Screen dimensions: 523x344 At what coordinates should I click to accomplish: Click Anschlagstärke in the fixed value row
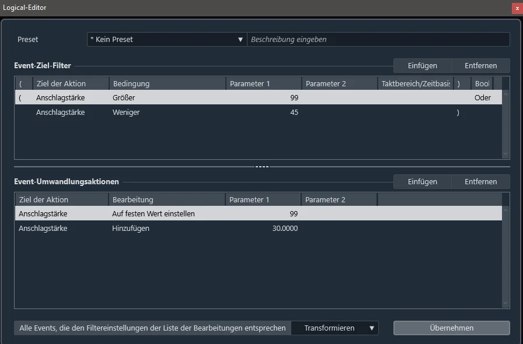62,213
